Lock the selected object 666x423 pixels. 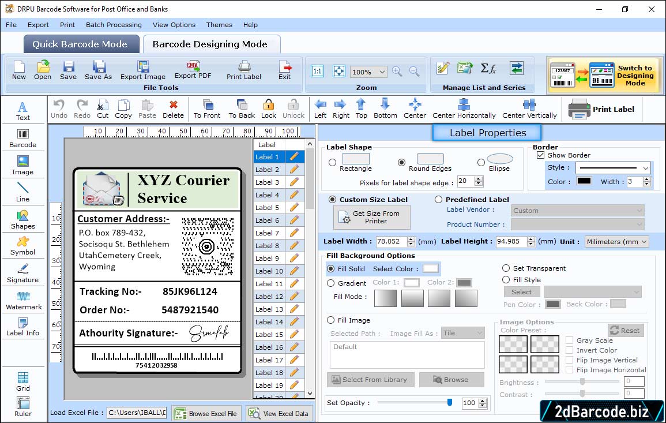269,109
